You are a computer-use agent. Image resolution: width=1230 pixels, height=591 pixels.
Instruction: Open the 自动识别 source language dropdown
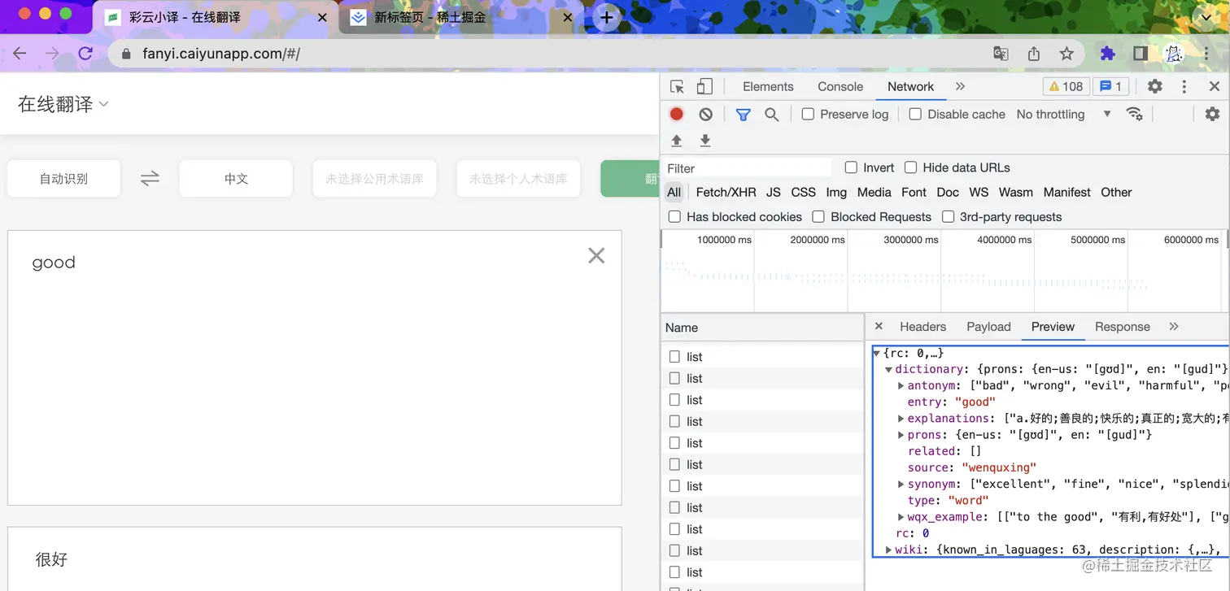click(63, 179)
